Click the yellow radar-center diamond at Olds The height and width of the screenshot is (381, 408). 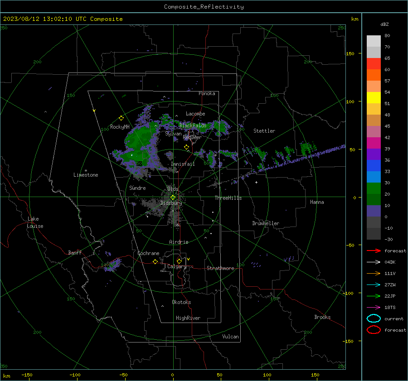point(173,198)
